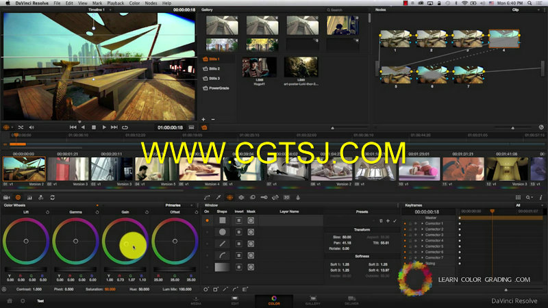The height and width of the screenshot is (308, 548).
Task: Expand Corrector 1 keyframe track
Action: [x=422, y=224]
